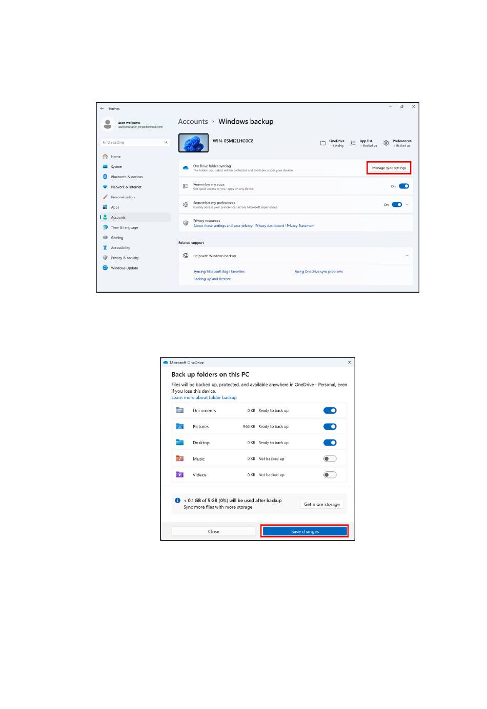
Task: Click Accounts in the breadcrumb heading
Action: [x=193, y=122]
